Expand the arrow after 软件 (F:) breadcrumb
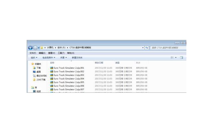The width and height of the screenshot is (213, 133). (67, 48)
